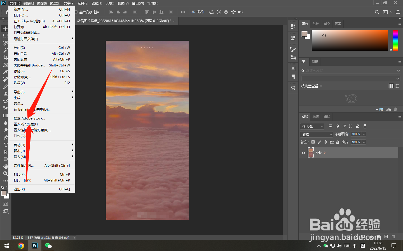Select the Hand tool
Viewport: 403px width, 251px height.
pos(5,166)
